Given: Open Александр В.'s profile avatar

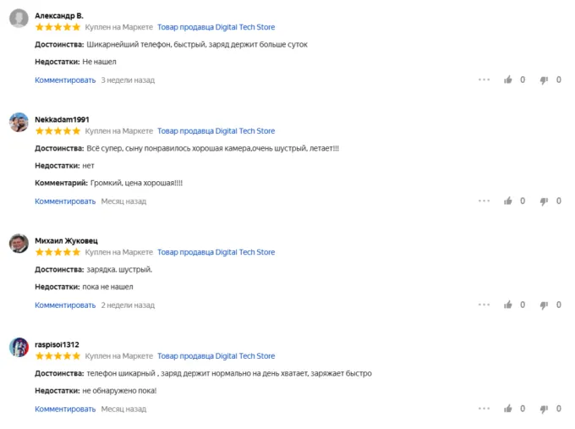Looking at the screenshot, I should [x=19, y=19].
